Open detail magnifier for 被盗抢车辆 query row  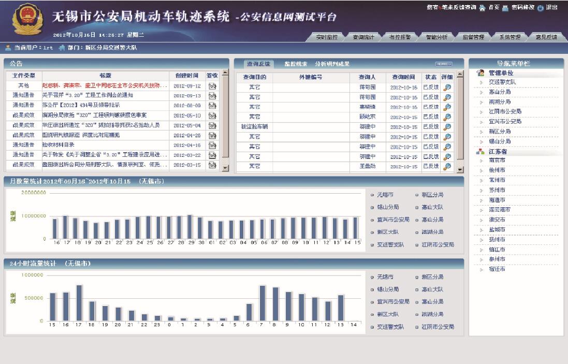(x=447, y=127)
